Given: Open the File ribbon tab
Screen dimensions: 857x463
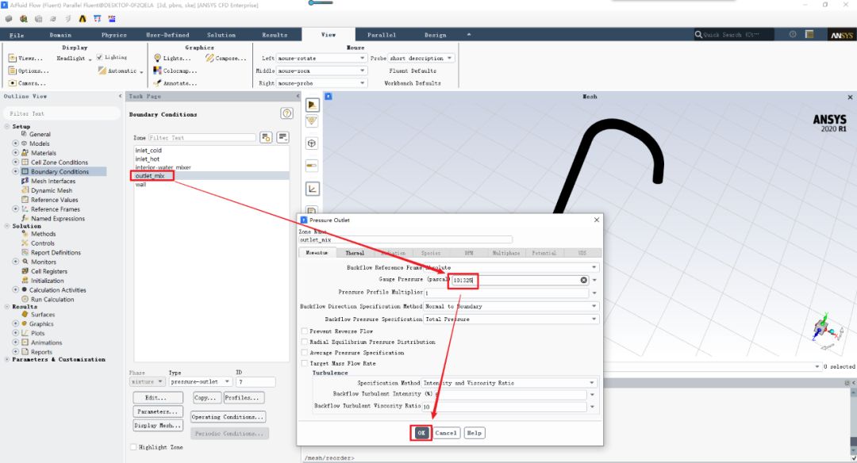Looking at the screenshot, I should [x=17, y=35].
